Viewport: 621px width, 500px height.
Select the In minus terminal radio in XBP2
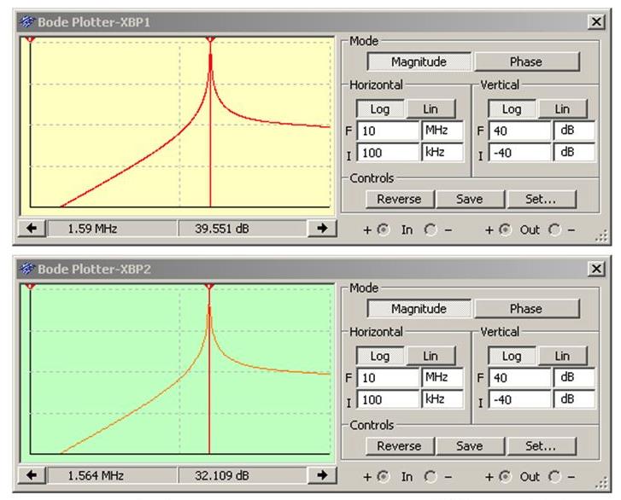pos(432,477)
